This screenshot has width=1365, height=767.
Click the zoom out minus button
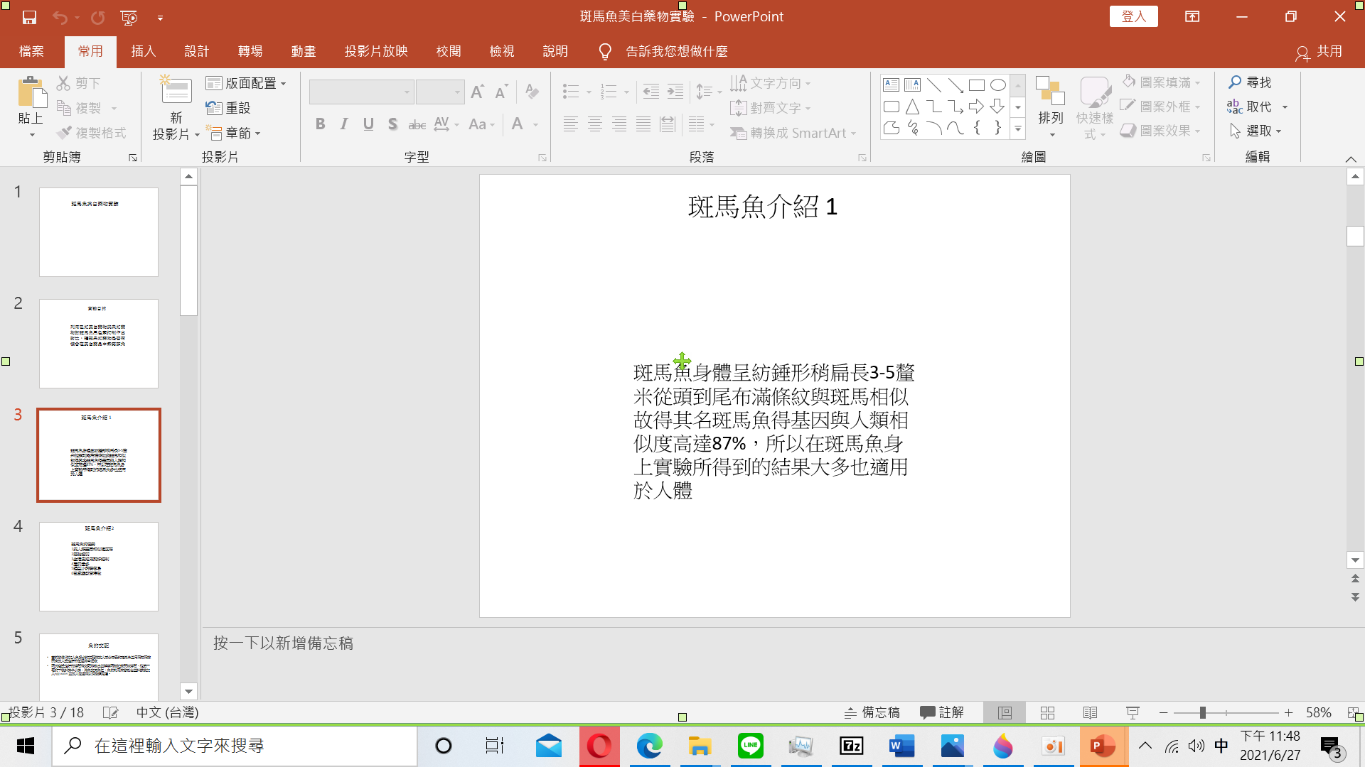pos(1163,712)
